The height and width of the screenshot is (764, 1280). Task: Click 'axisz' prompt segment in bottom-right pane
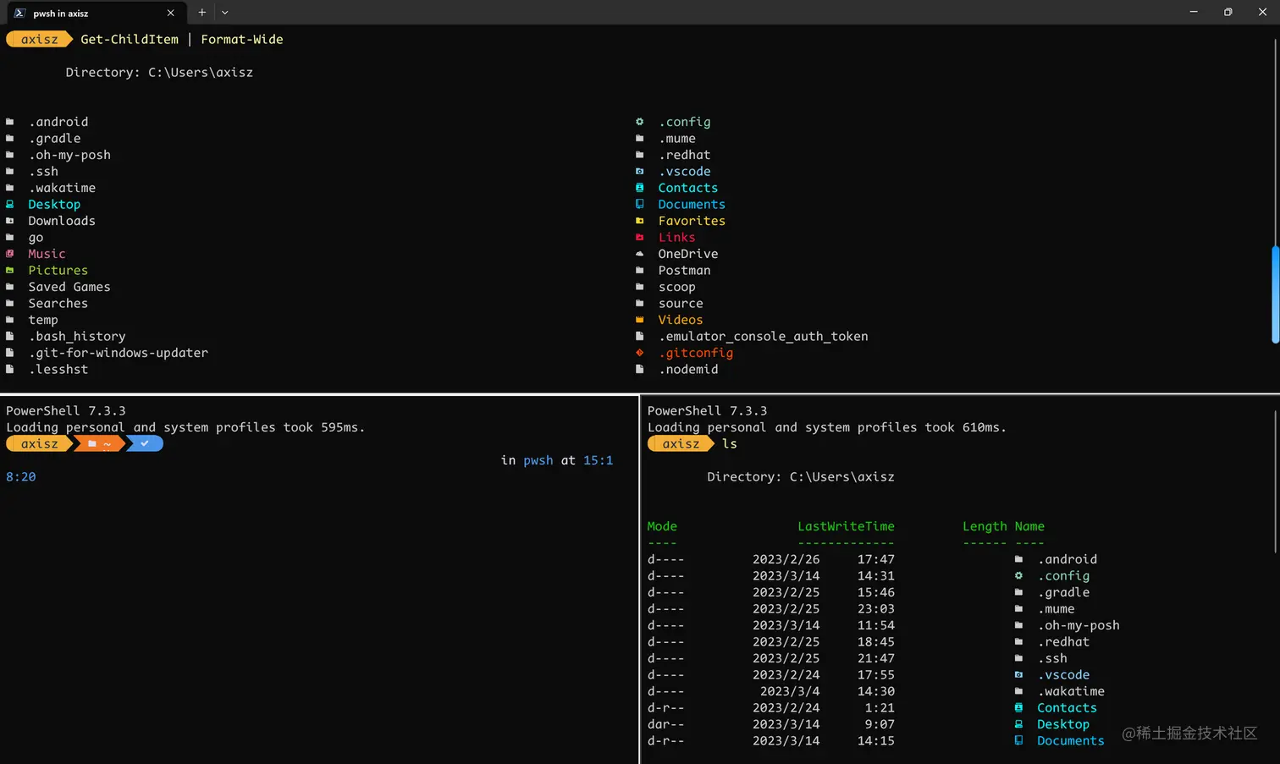(681, 443)
